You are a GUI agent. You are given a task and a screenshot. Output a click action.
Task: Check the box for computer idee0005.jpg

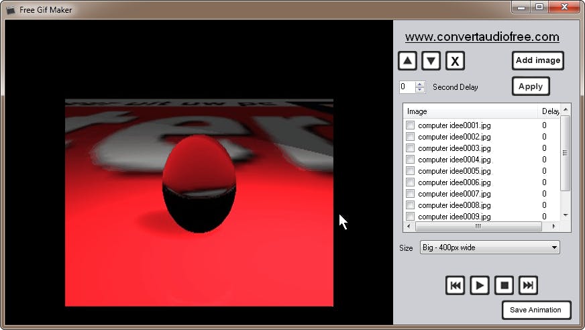click(410, 171)
